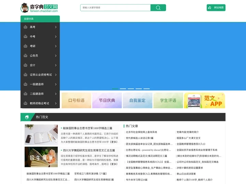Select 一级建造师 in category menu

(37, 85)
